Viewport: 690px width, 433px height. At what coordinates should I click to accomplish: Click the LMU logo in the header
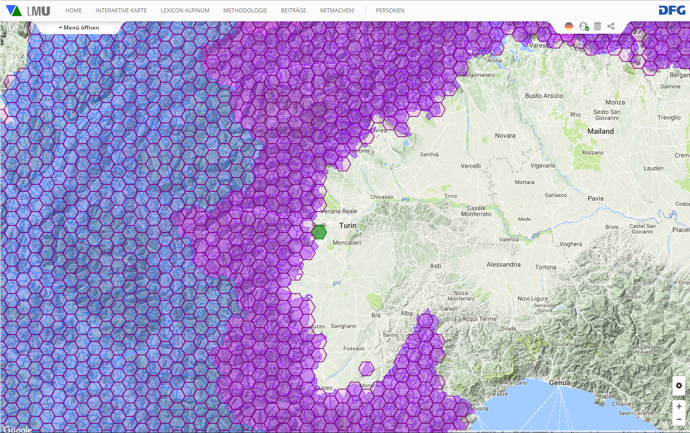pyautogui.click(x=28, y=10)
